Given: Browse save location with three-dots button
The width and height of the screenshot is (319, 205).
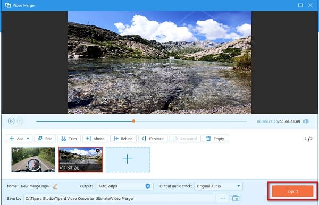Looking at the screenshot, I should point(223,198).
